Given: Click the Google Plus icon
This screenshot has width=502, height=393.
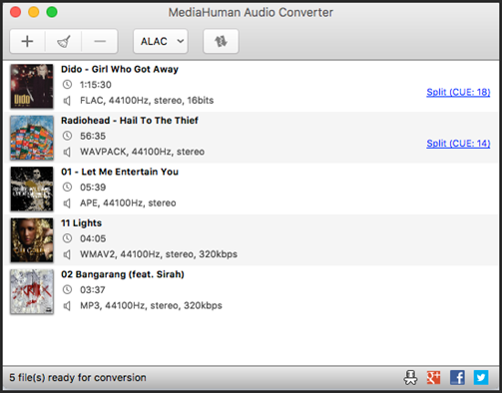Looking at the screenshot, I should [434, 377].
